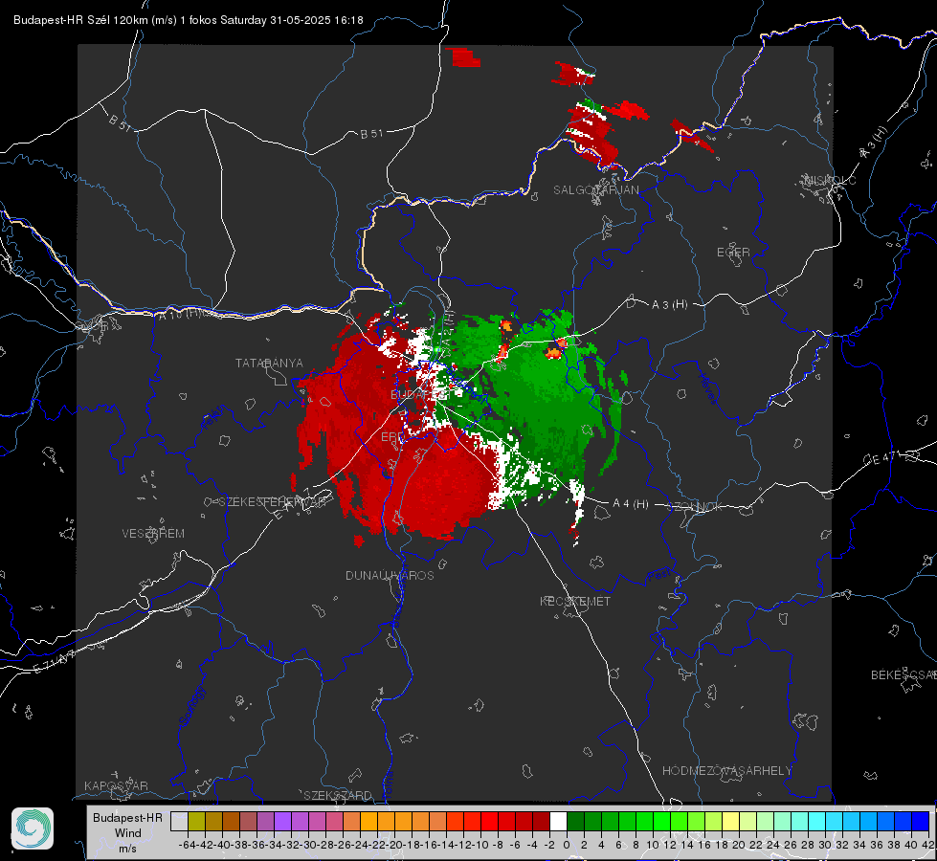Click the -20 value on the legend scale
This screenshot has width=937, height=861.
click(x=394, y=845)
